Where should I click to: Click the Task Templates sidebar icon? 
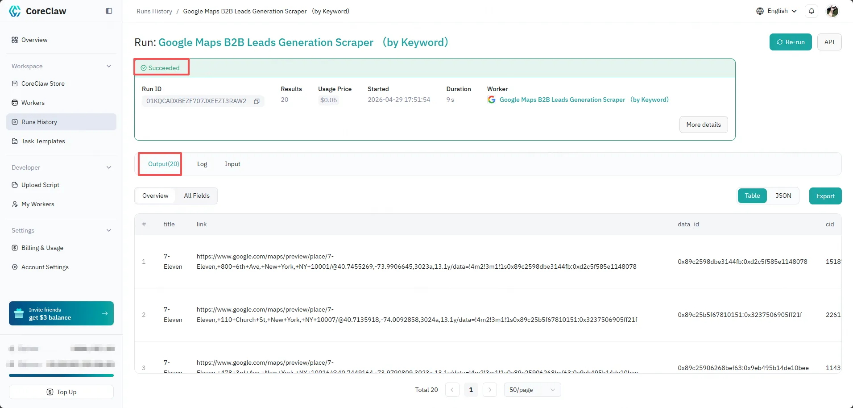[x=15, y=141]
